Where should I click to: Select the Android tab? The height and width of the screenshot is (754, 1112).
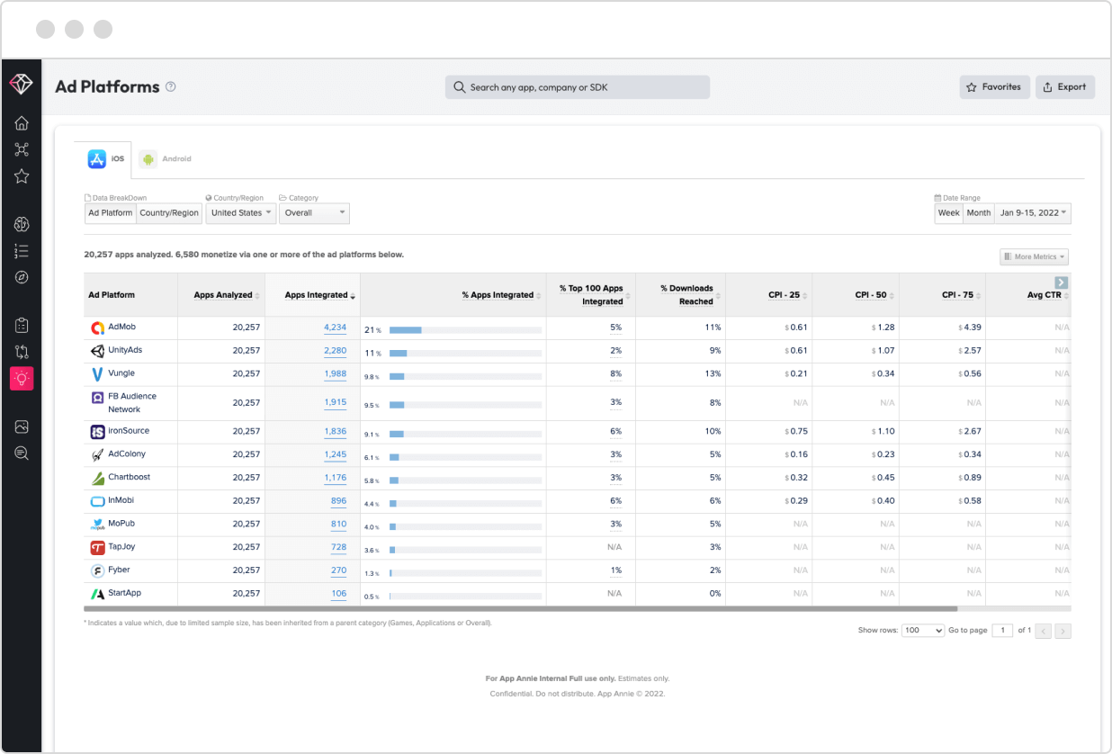click(166, 159)
